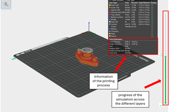The image size is (169, 112).
Task: Click the magenta Retract color icon
Action: point(110,29)
